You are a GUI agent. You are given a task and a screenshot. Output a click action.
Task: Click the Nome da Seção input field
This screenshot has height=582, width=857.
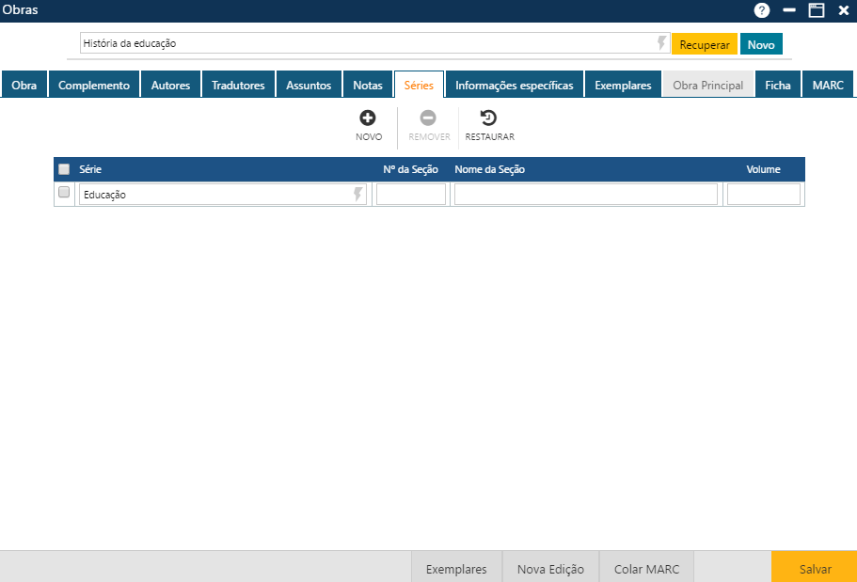point(585,195)
